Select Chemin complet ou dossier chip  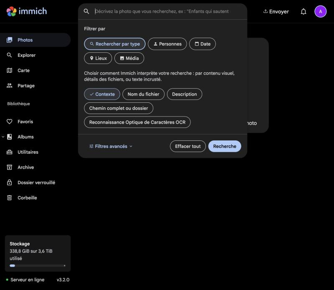[x=119, y=108]
